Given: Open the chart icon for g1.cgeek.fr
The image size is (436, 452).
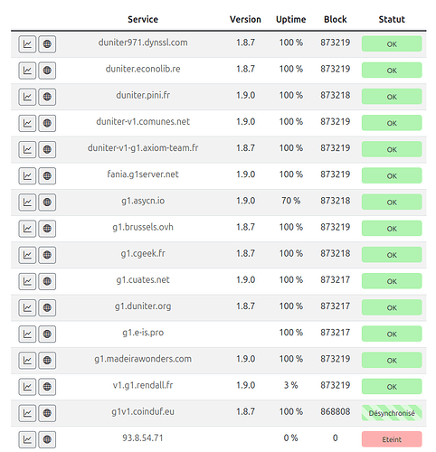Looking at the screenshot, I should 27,255.
